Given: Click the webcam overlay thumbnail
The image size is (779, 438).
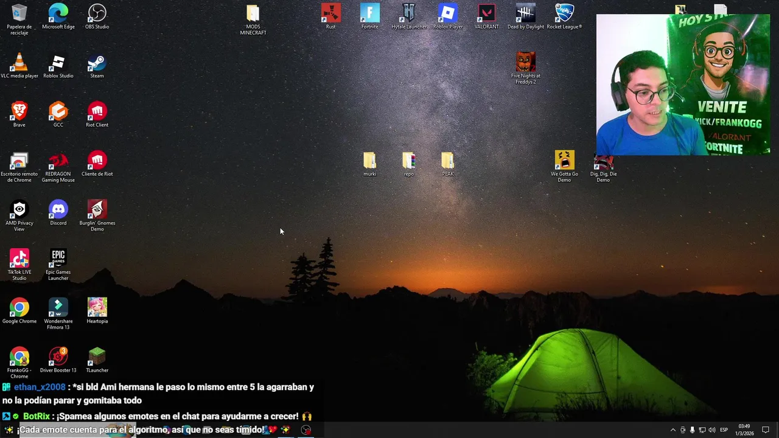Looking at the screenshot, I should [x=683, y=85].
